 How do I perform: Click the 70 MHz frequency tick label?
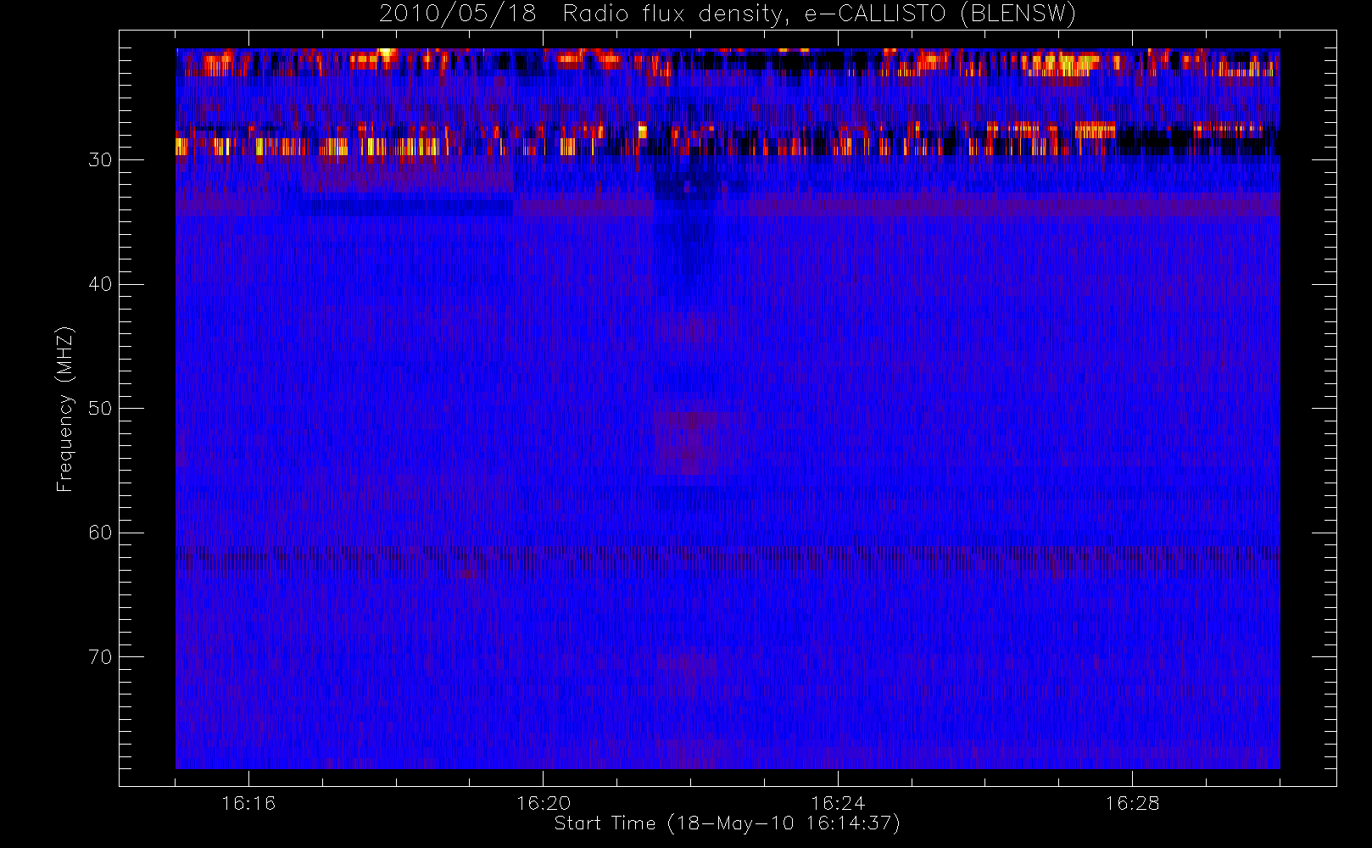tap(100, 657)
